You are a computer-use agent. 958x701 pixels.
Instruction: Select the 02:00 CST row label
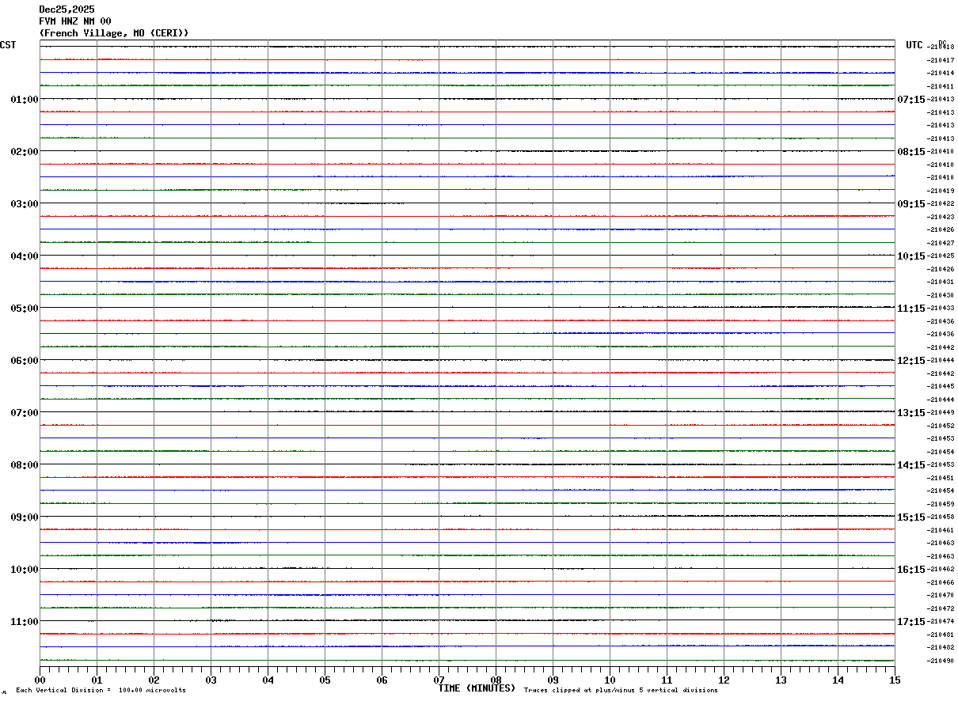25,152
